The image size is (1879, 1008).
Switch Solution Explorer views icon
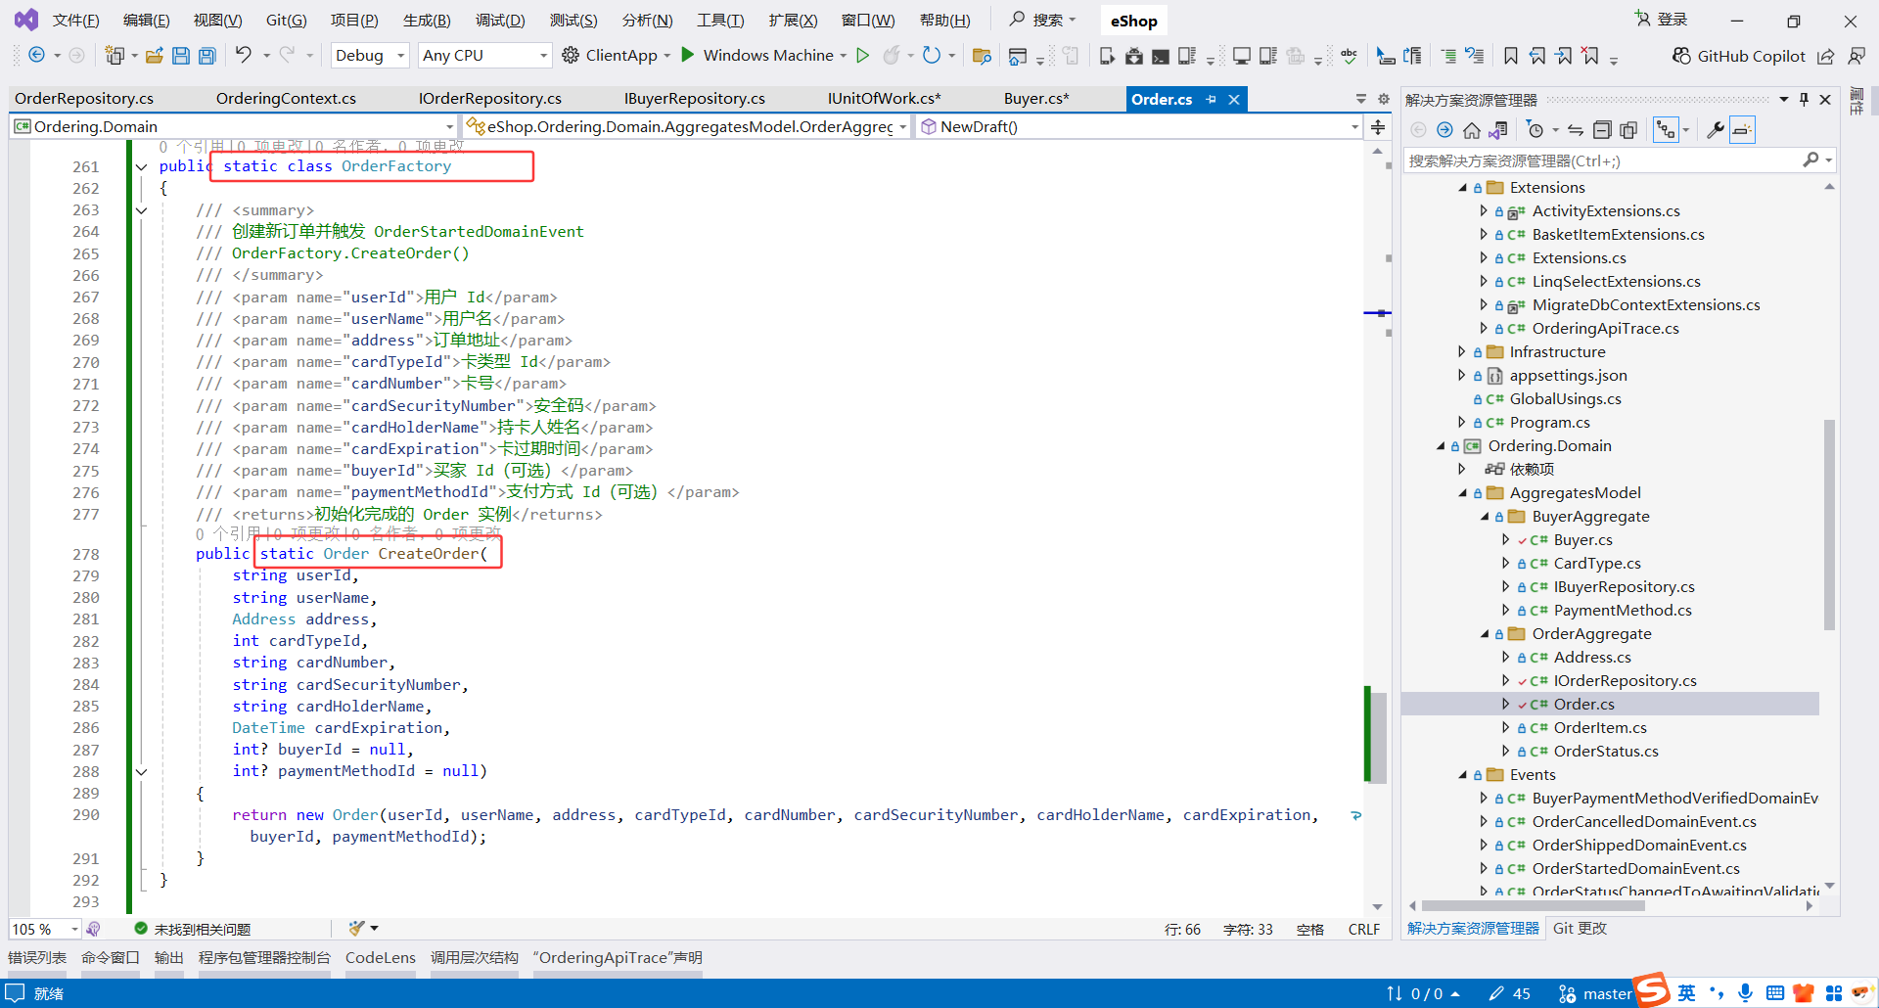point(1497,130)
